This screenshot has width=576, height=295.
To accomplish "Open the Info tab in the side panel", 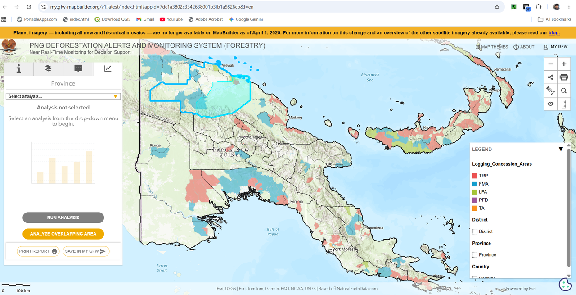I will coord(18,68).
